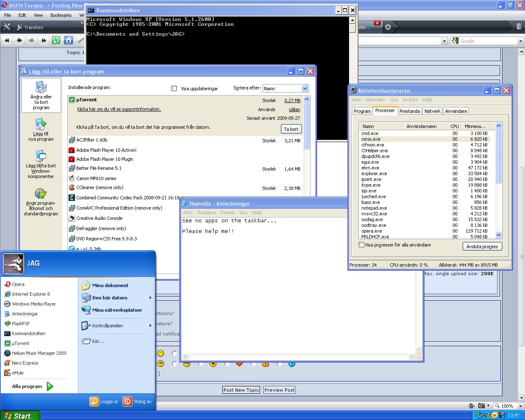The width and height of the screenshot is (525, 420).
Task: Select Windows-komponenter sidebar icon
Action: point(41,164)
